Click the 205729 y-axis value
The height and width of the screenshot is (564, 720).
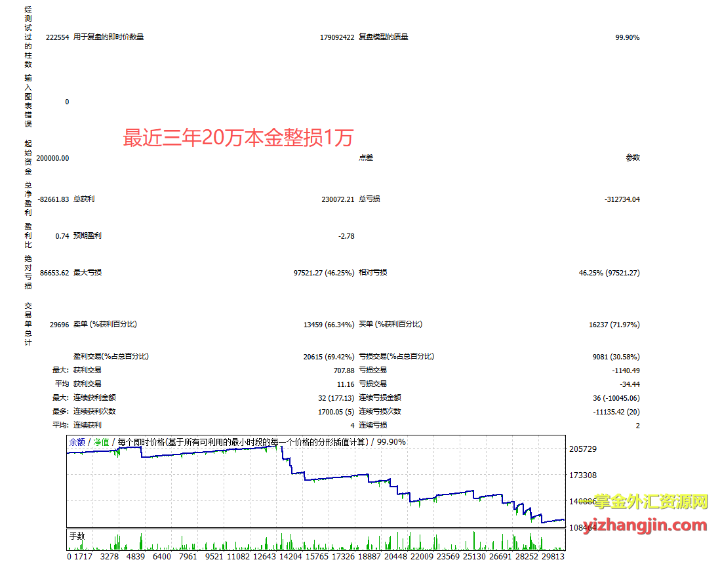coord(584,449)
